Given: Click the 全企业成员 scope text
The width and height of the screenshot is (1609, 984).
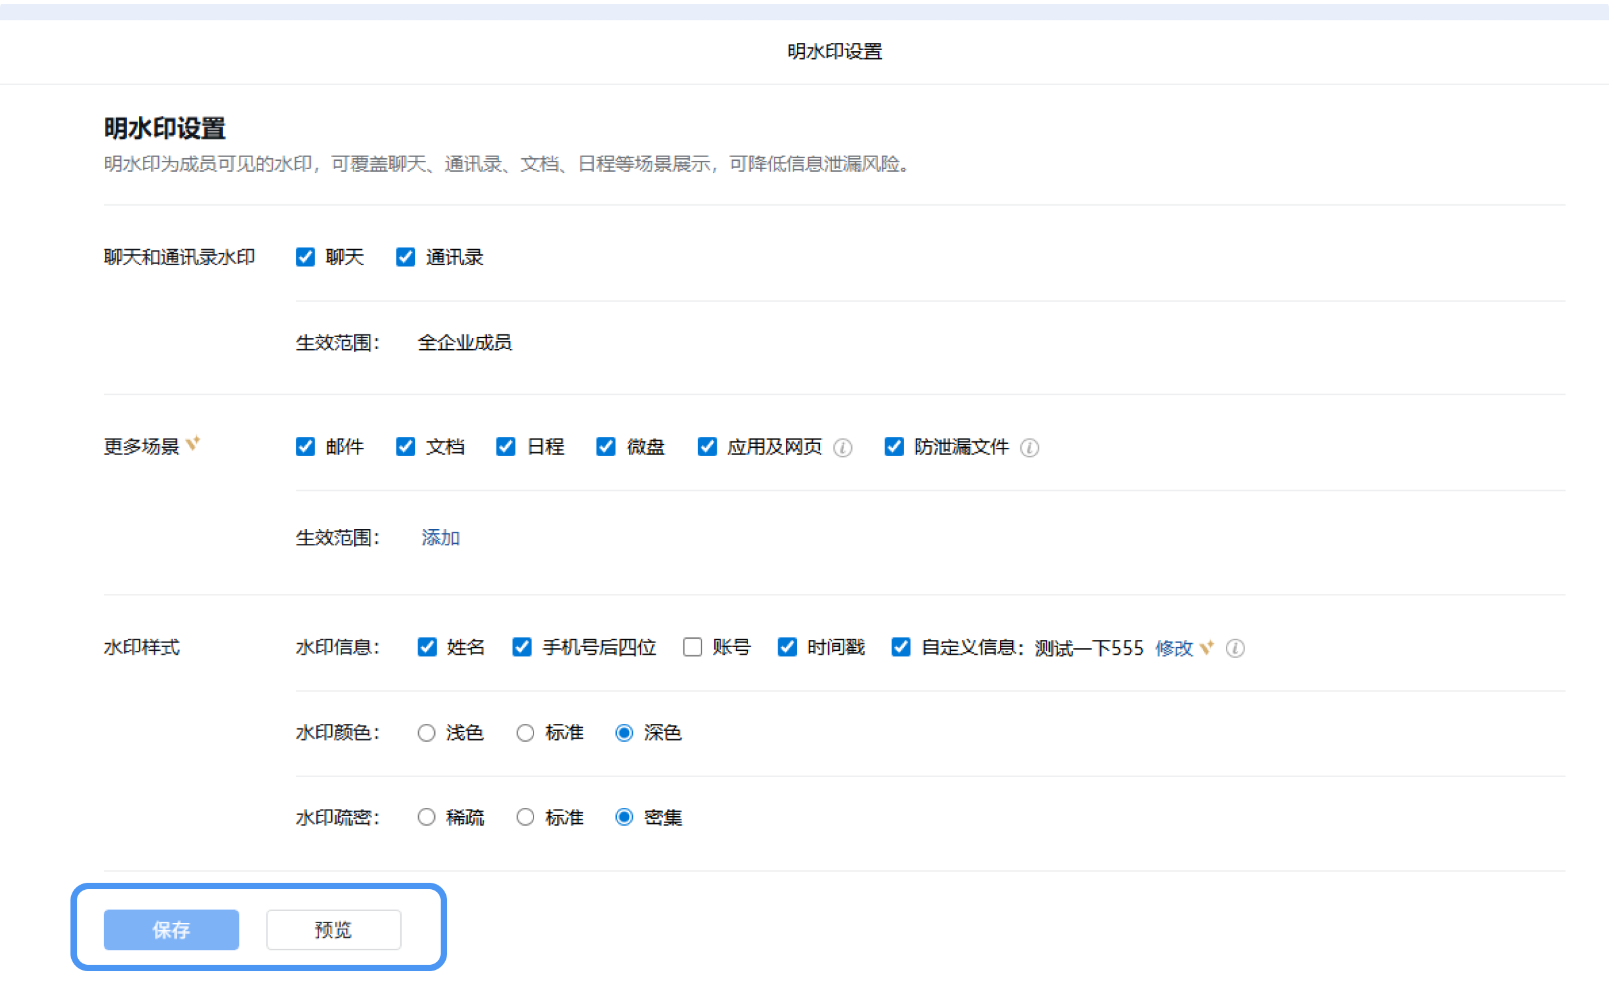Looking at the screenshot, I should coord(465,342).
